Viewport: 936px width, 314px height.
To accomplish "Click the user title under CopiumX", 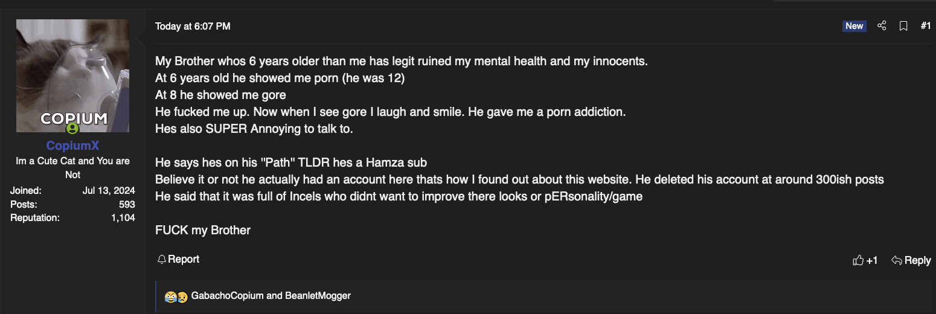I will coord(72,168).
